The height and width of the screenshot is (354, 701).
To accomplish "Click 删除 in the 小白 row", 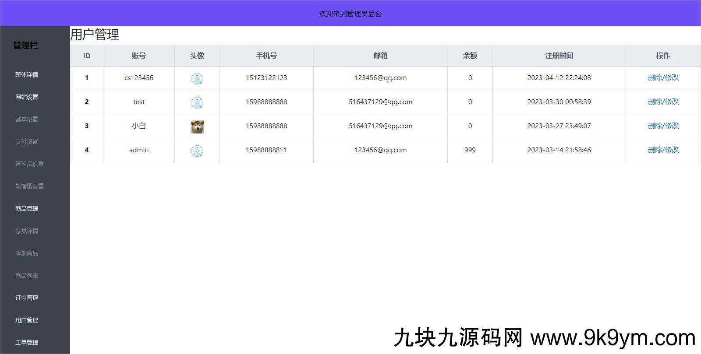I will pyautogui.click(x=655, y=126).
